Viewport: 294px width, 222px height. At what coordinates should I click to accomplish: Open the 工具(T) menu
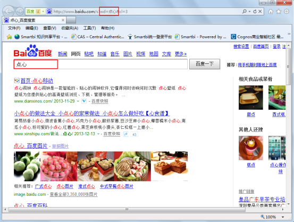point(90,28)
